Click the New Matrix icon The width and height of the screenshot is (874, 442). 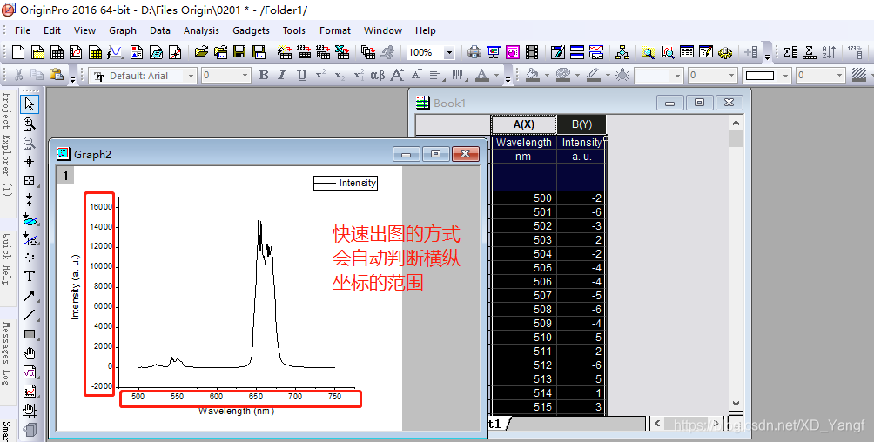tap(95, 52)
